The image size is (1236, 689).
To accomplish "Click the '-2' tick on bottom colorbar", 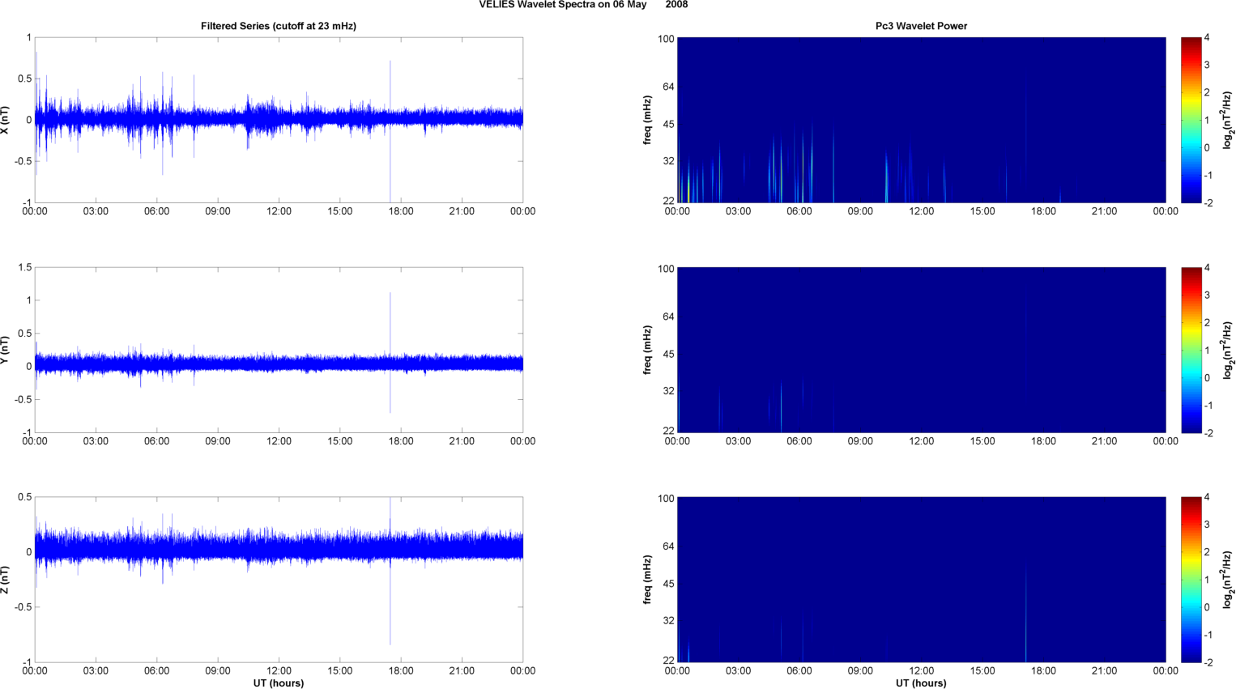I will tap(1208, 662).
